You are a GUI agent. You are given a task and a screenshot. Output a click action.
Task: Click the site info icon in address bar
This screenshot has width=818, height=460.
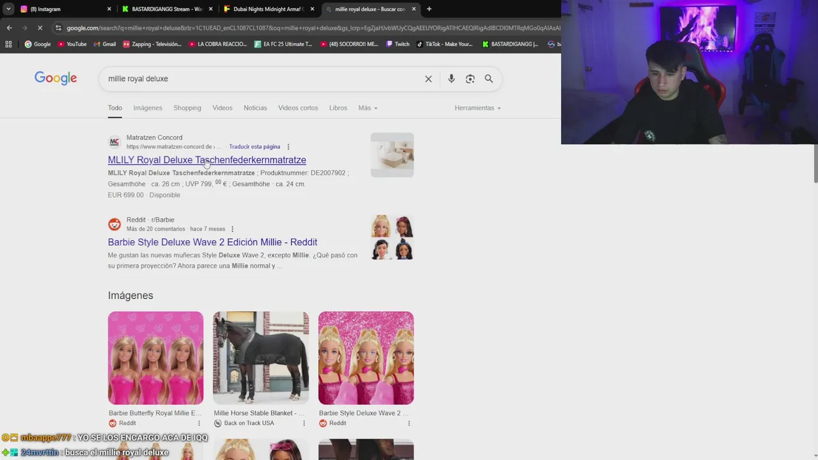click(x=58, y=27)
